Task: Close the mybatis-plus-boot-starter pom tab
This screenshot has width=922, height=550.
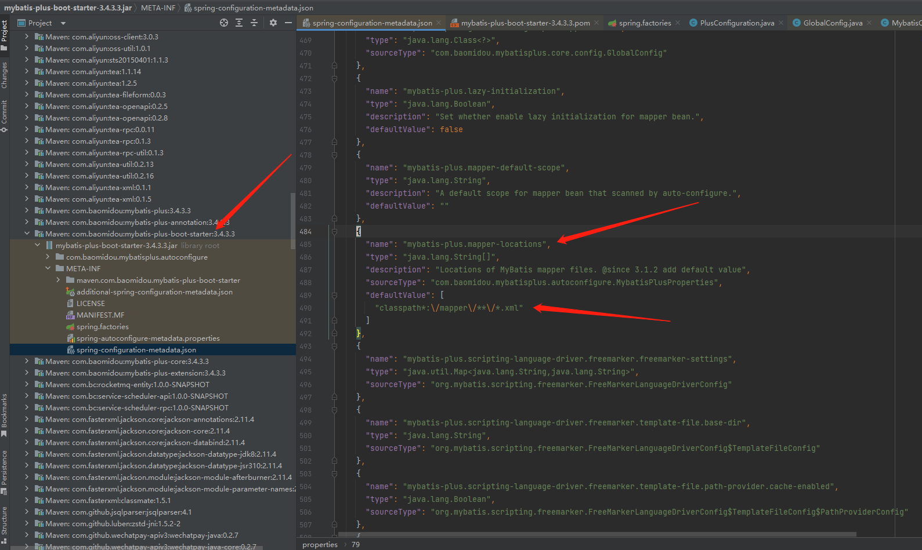Action: (596, 23)
